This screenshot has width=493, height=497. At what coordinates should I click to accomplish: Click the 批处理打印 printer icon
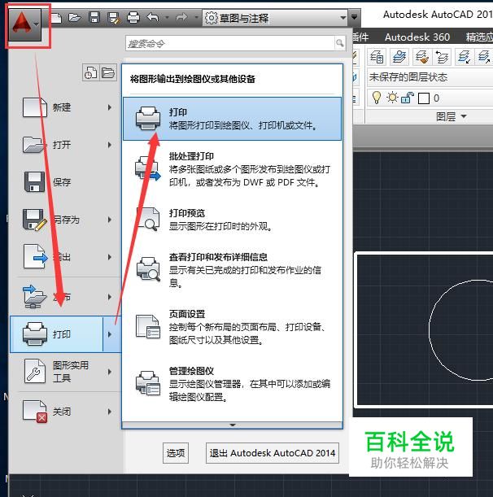pos(148,168)
